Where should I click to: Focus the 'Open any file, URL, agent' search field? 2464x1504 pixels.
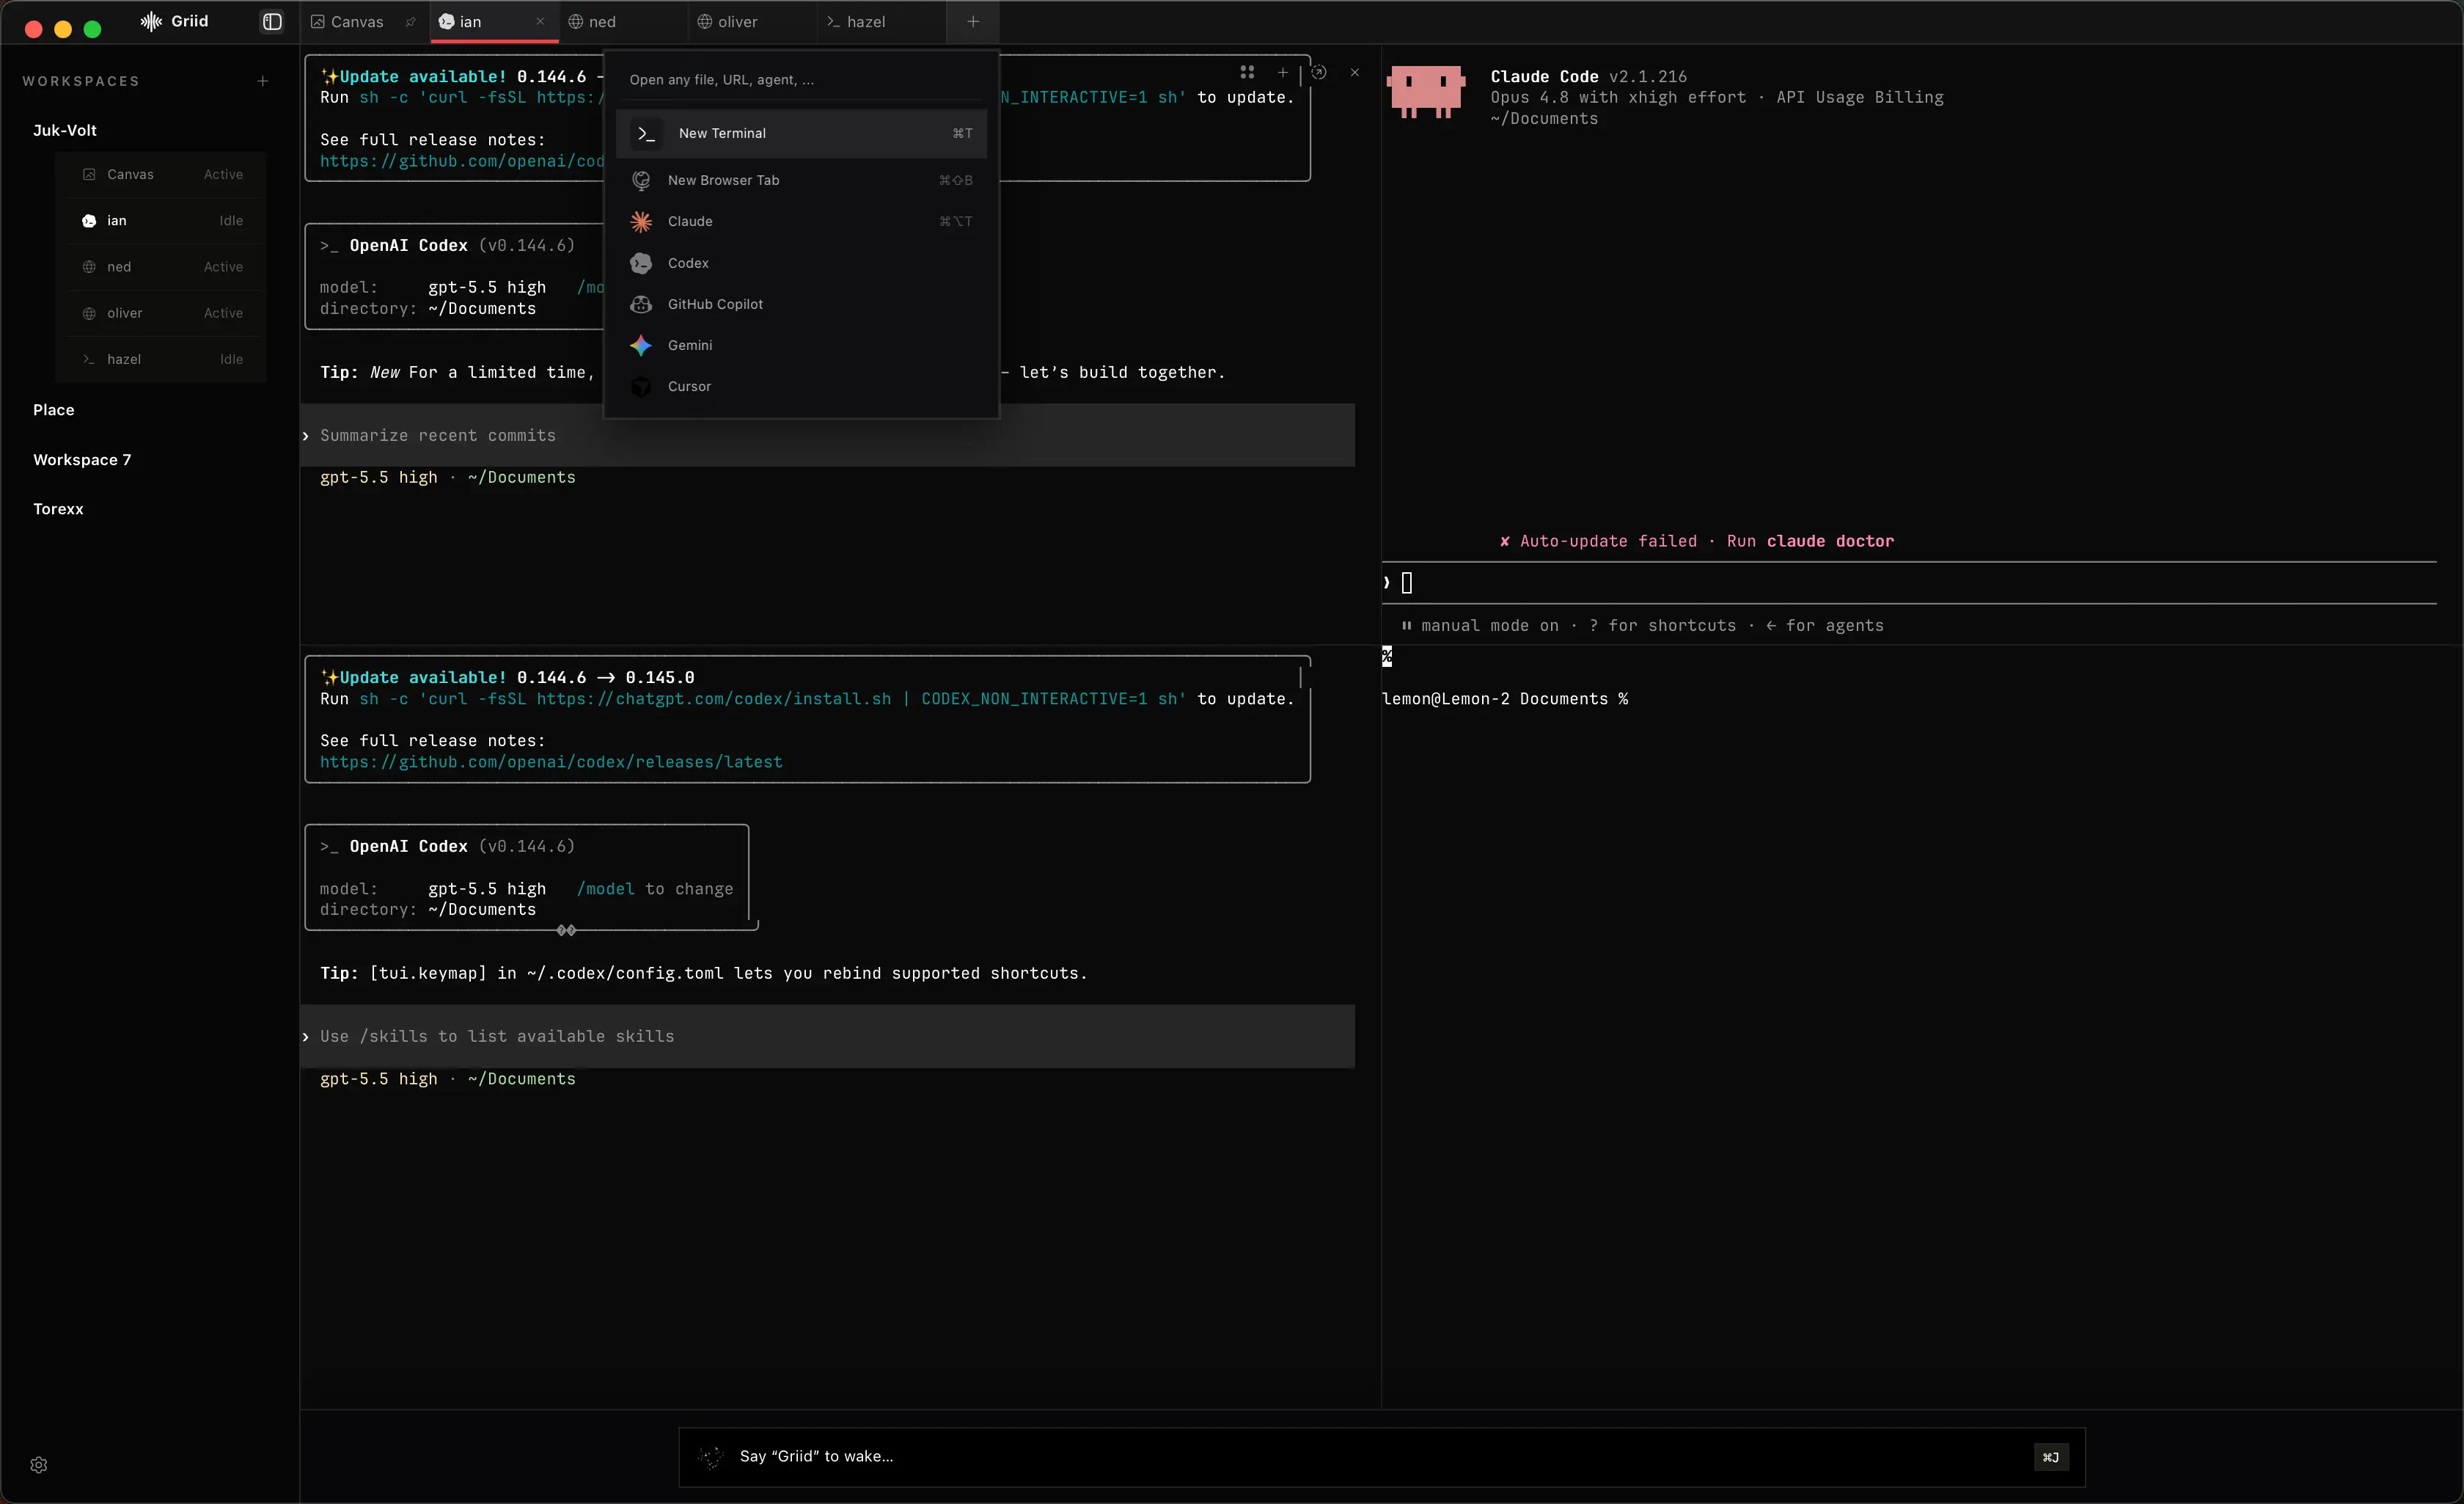[801, 80]
